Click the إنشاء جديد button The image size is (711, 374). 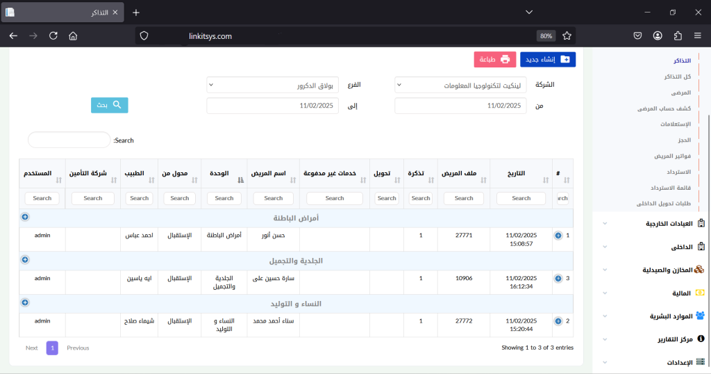(547, 60)
